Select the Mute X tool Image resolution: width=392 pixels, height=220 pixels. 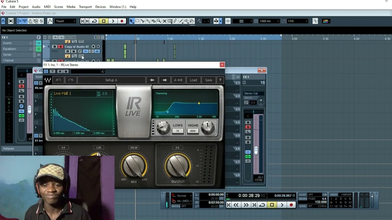tap(164, 21)
